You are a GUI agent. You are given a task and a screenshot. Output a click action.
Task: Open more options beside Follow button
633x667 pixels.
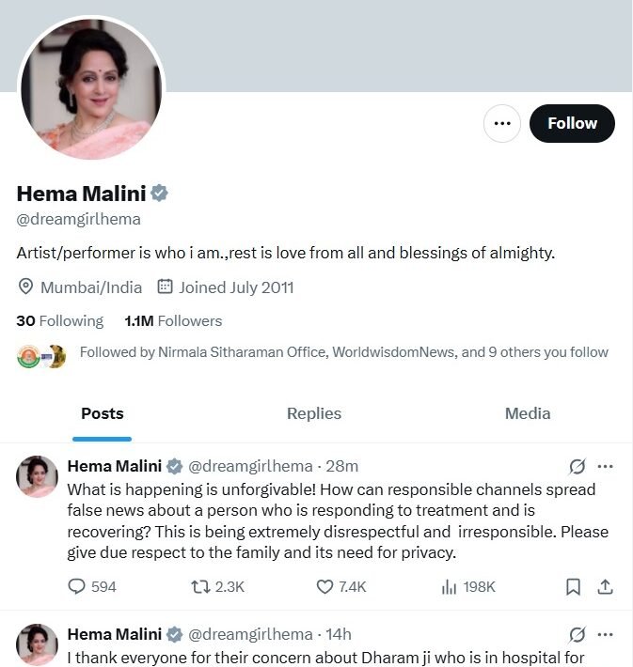pos(502,123)
